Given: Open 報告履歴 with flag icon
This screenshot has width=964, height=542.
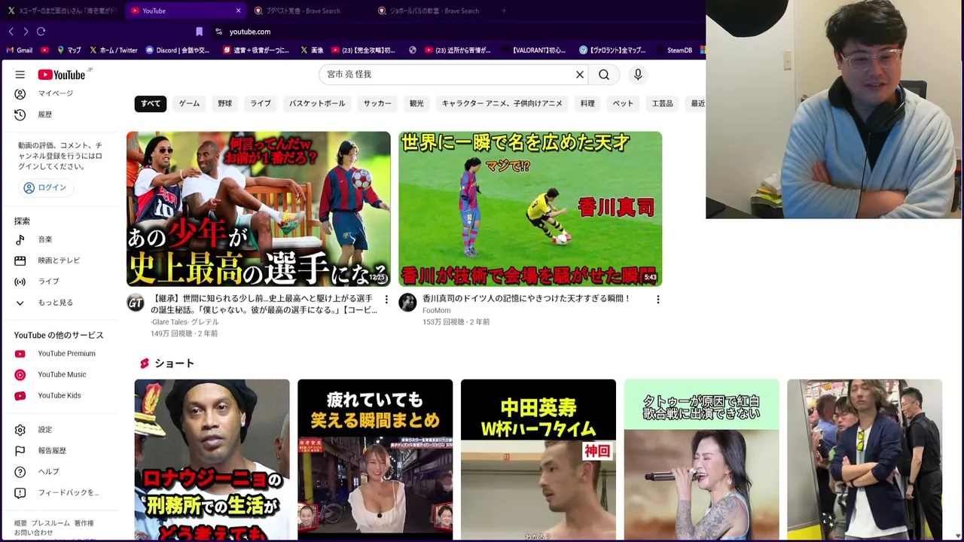Looking at the screenshot, I should [52, 451].
